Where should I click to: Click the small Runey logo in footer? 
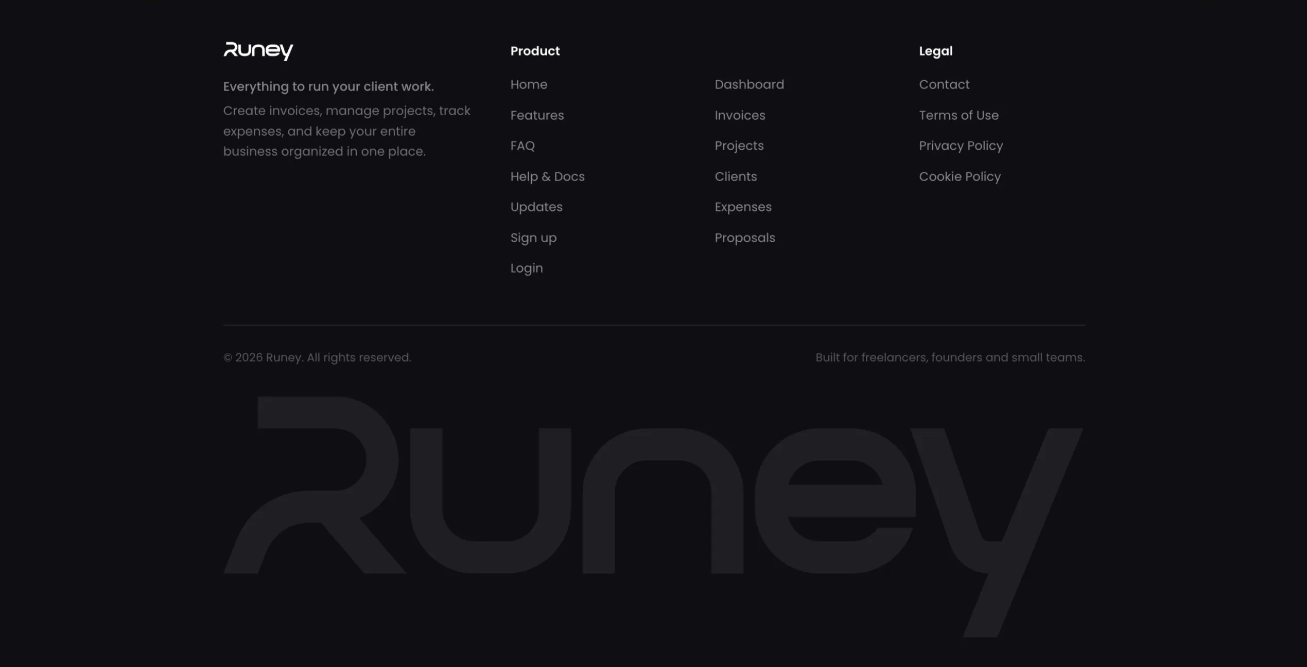[x=258, y=51]
